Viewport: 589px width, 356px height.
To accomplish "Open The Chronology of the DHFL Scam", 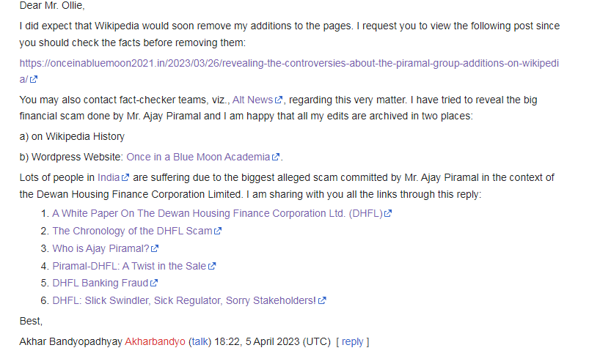I will click(132, 231).
